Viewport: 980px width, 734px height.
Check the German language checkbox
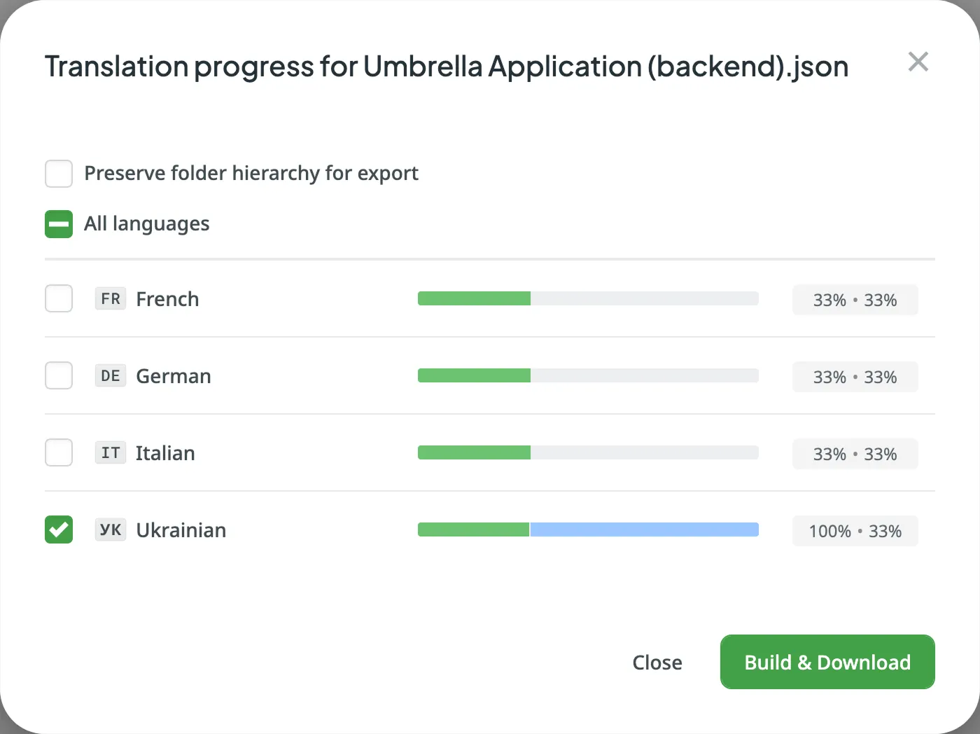pyautogui.click(x=58, y=375)
